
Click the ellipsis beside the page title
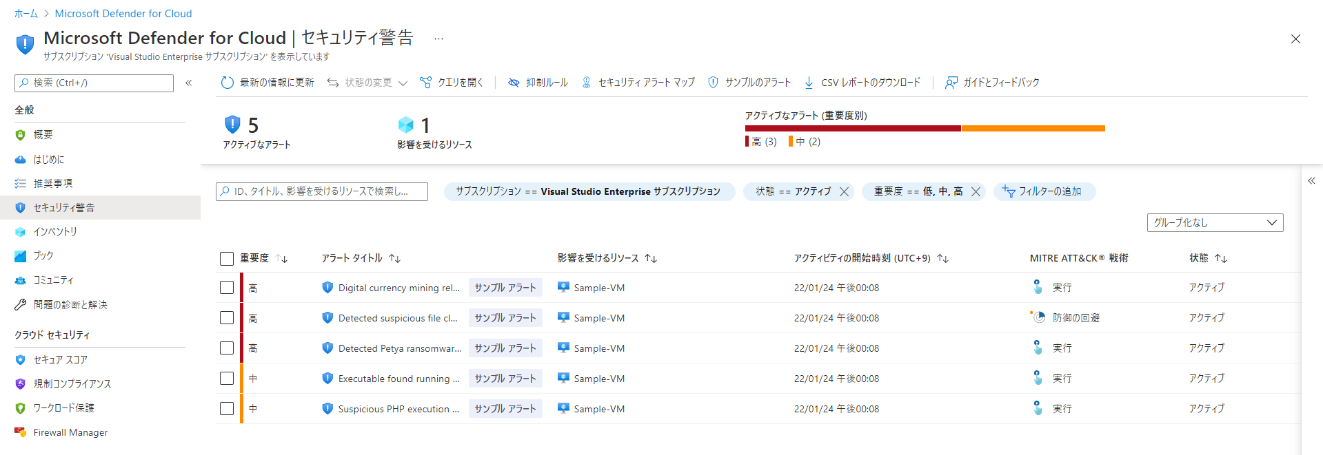point(438,39)
